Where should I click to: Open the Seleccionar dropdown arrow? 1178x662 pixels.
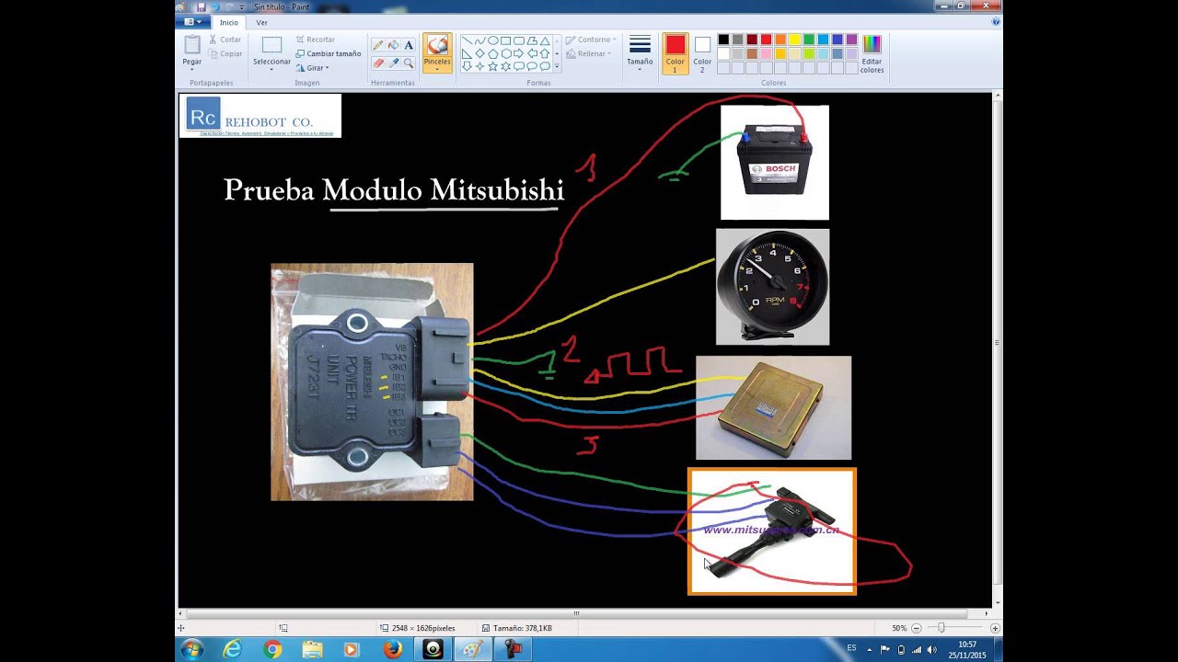271,70
